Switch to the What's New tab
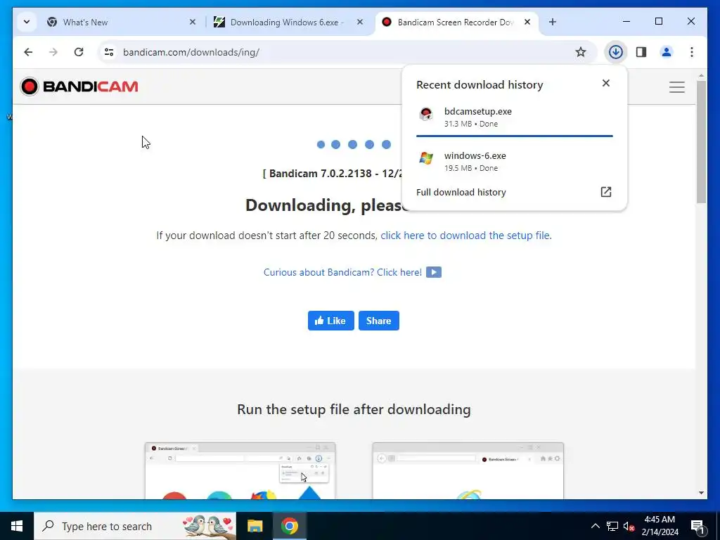 [122, 22]
